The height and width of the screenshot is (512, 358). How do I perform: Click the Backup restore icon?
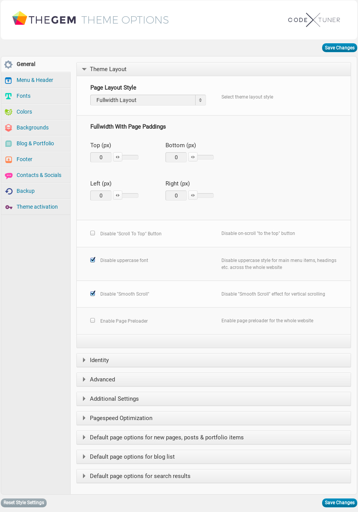(x=8, y=191)
